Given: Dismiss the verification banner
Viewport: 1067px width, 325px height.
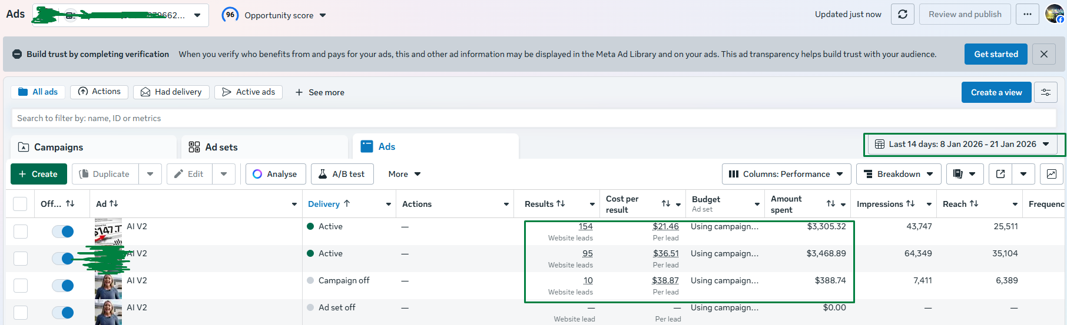Looking at the screenshot, I should click(1044, 54).
